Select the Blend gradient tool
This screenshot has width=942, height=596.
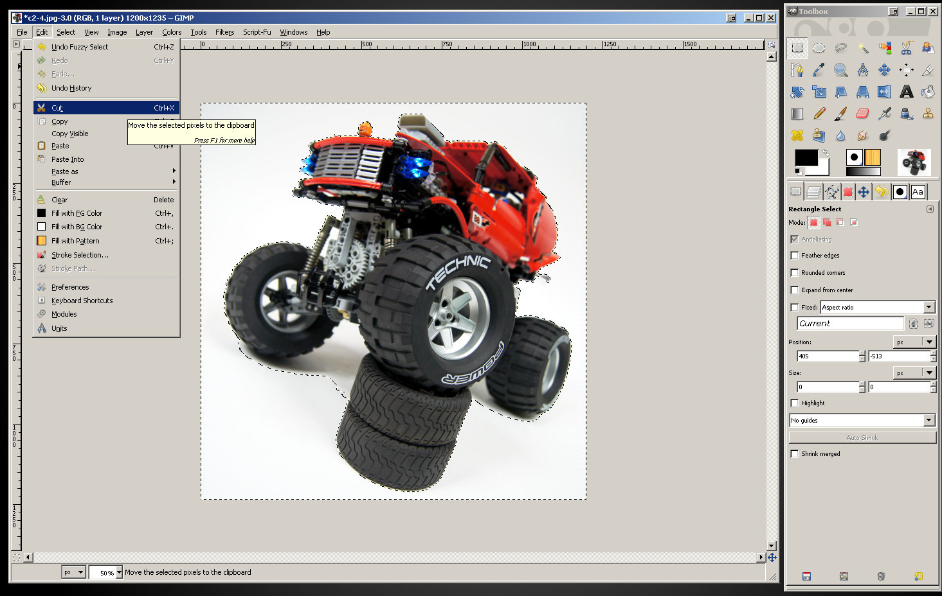pos(797,114)
